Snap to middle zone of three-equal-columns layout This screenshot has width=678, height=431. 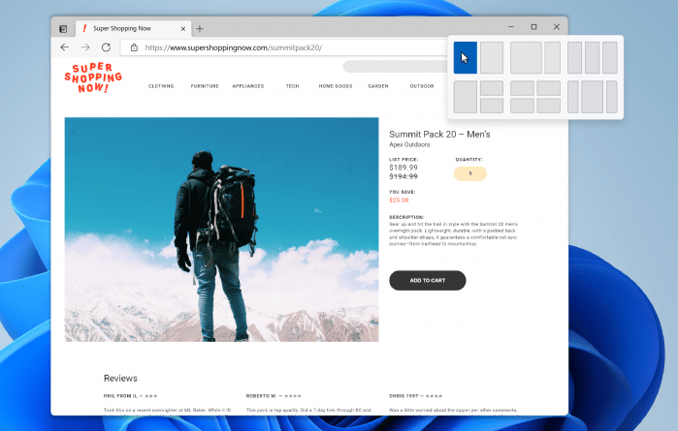[592, 57]
